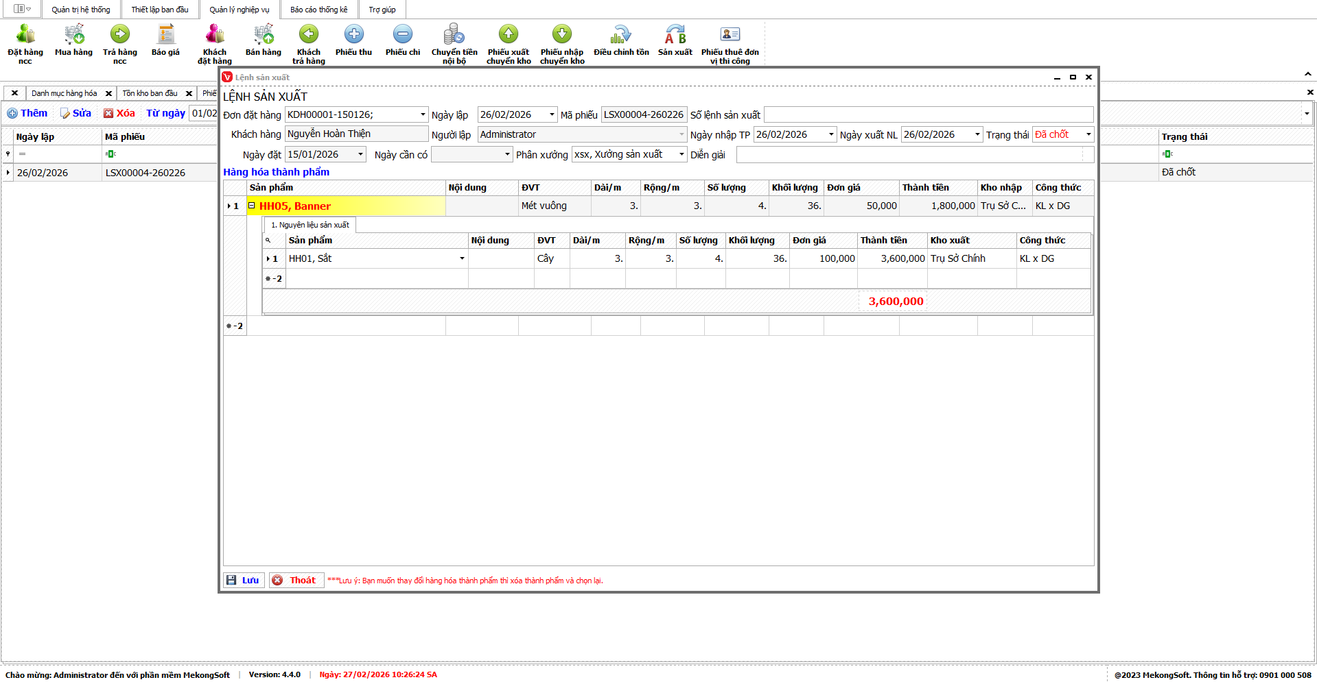
Task: Open the Nguyên liệu sản xuất tab
Action: (x=310, y=225)
